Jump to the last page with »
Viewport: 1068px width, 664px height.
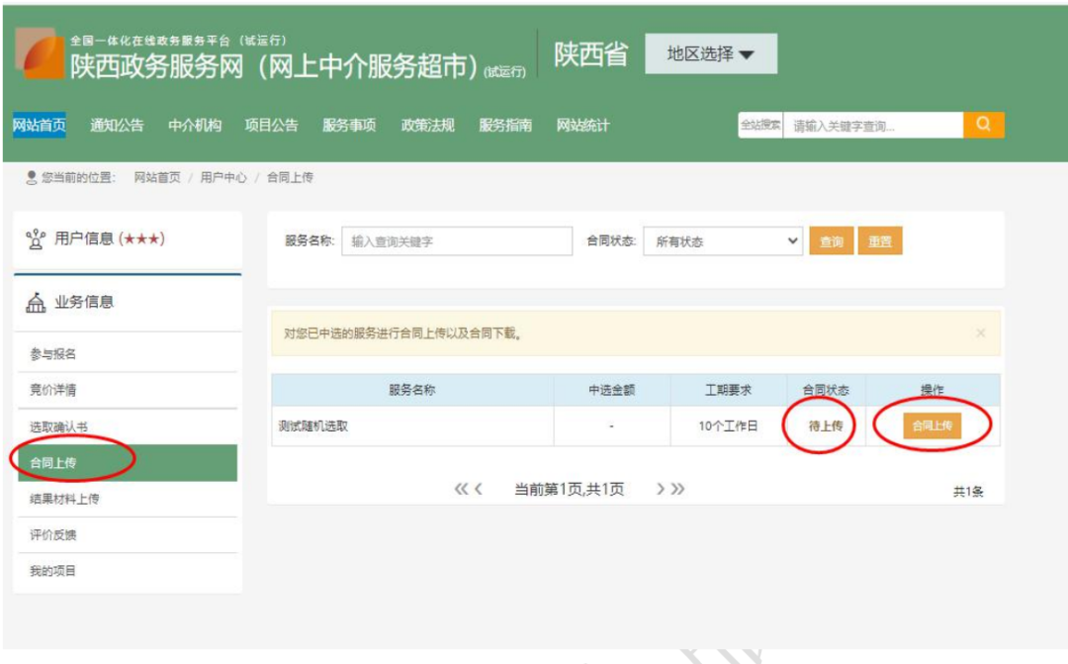(x=677, y=489)
